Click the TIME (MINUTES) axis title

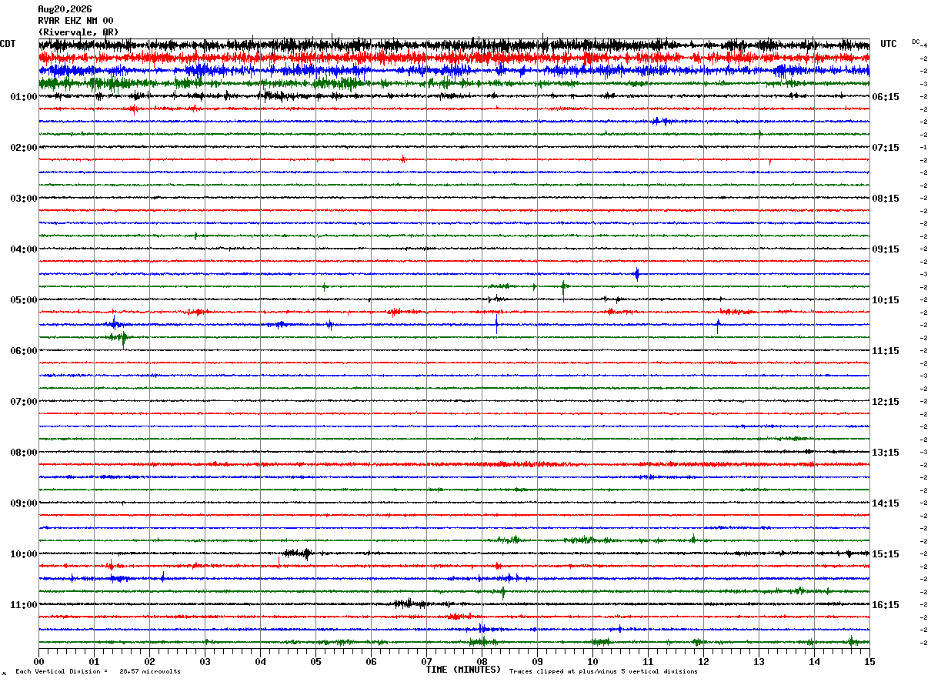click(x=463, y=670)
